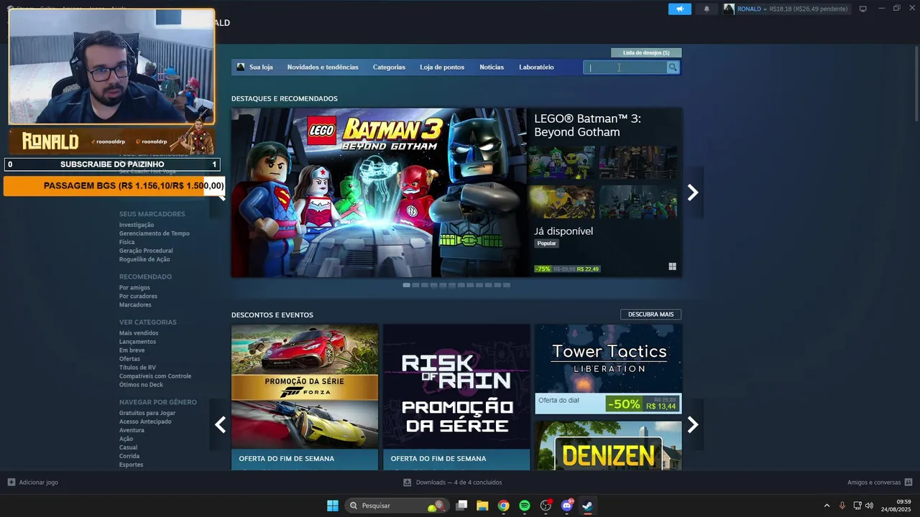Click the Adicionar jogo plus icon
The image size is (920, 517).
tap(11, 483)
